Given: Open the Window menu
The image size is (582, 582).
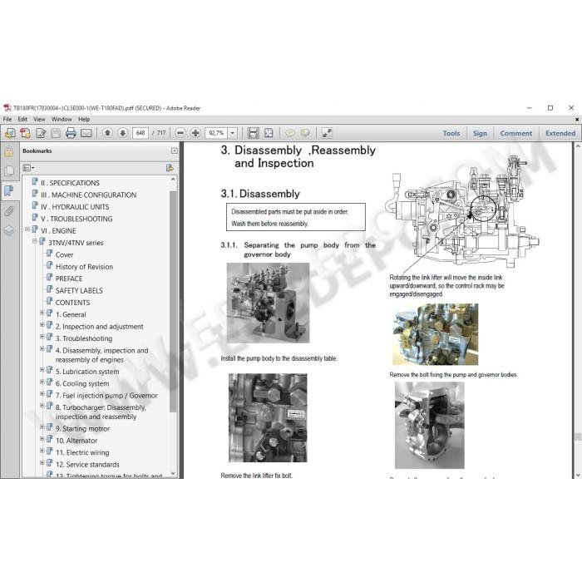Looking at the screenshot, I should pyautogui.click(x=62, y=119).
